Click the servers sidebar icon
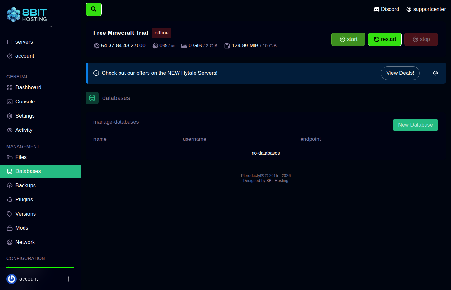 click(x=10, y=42)
